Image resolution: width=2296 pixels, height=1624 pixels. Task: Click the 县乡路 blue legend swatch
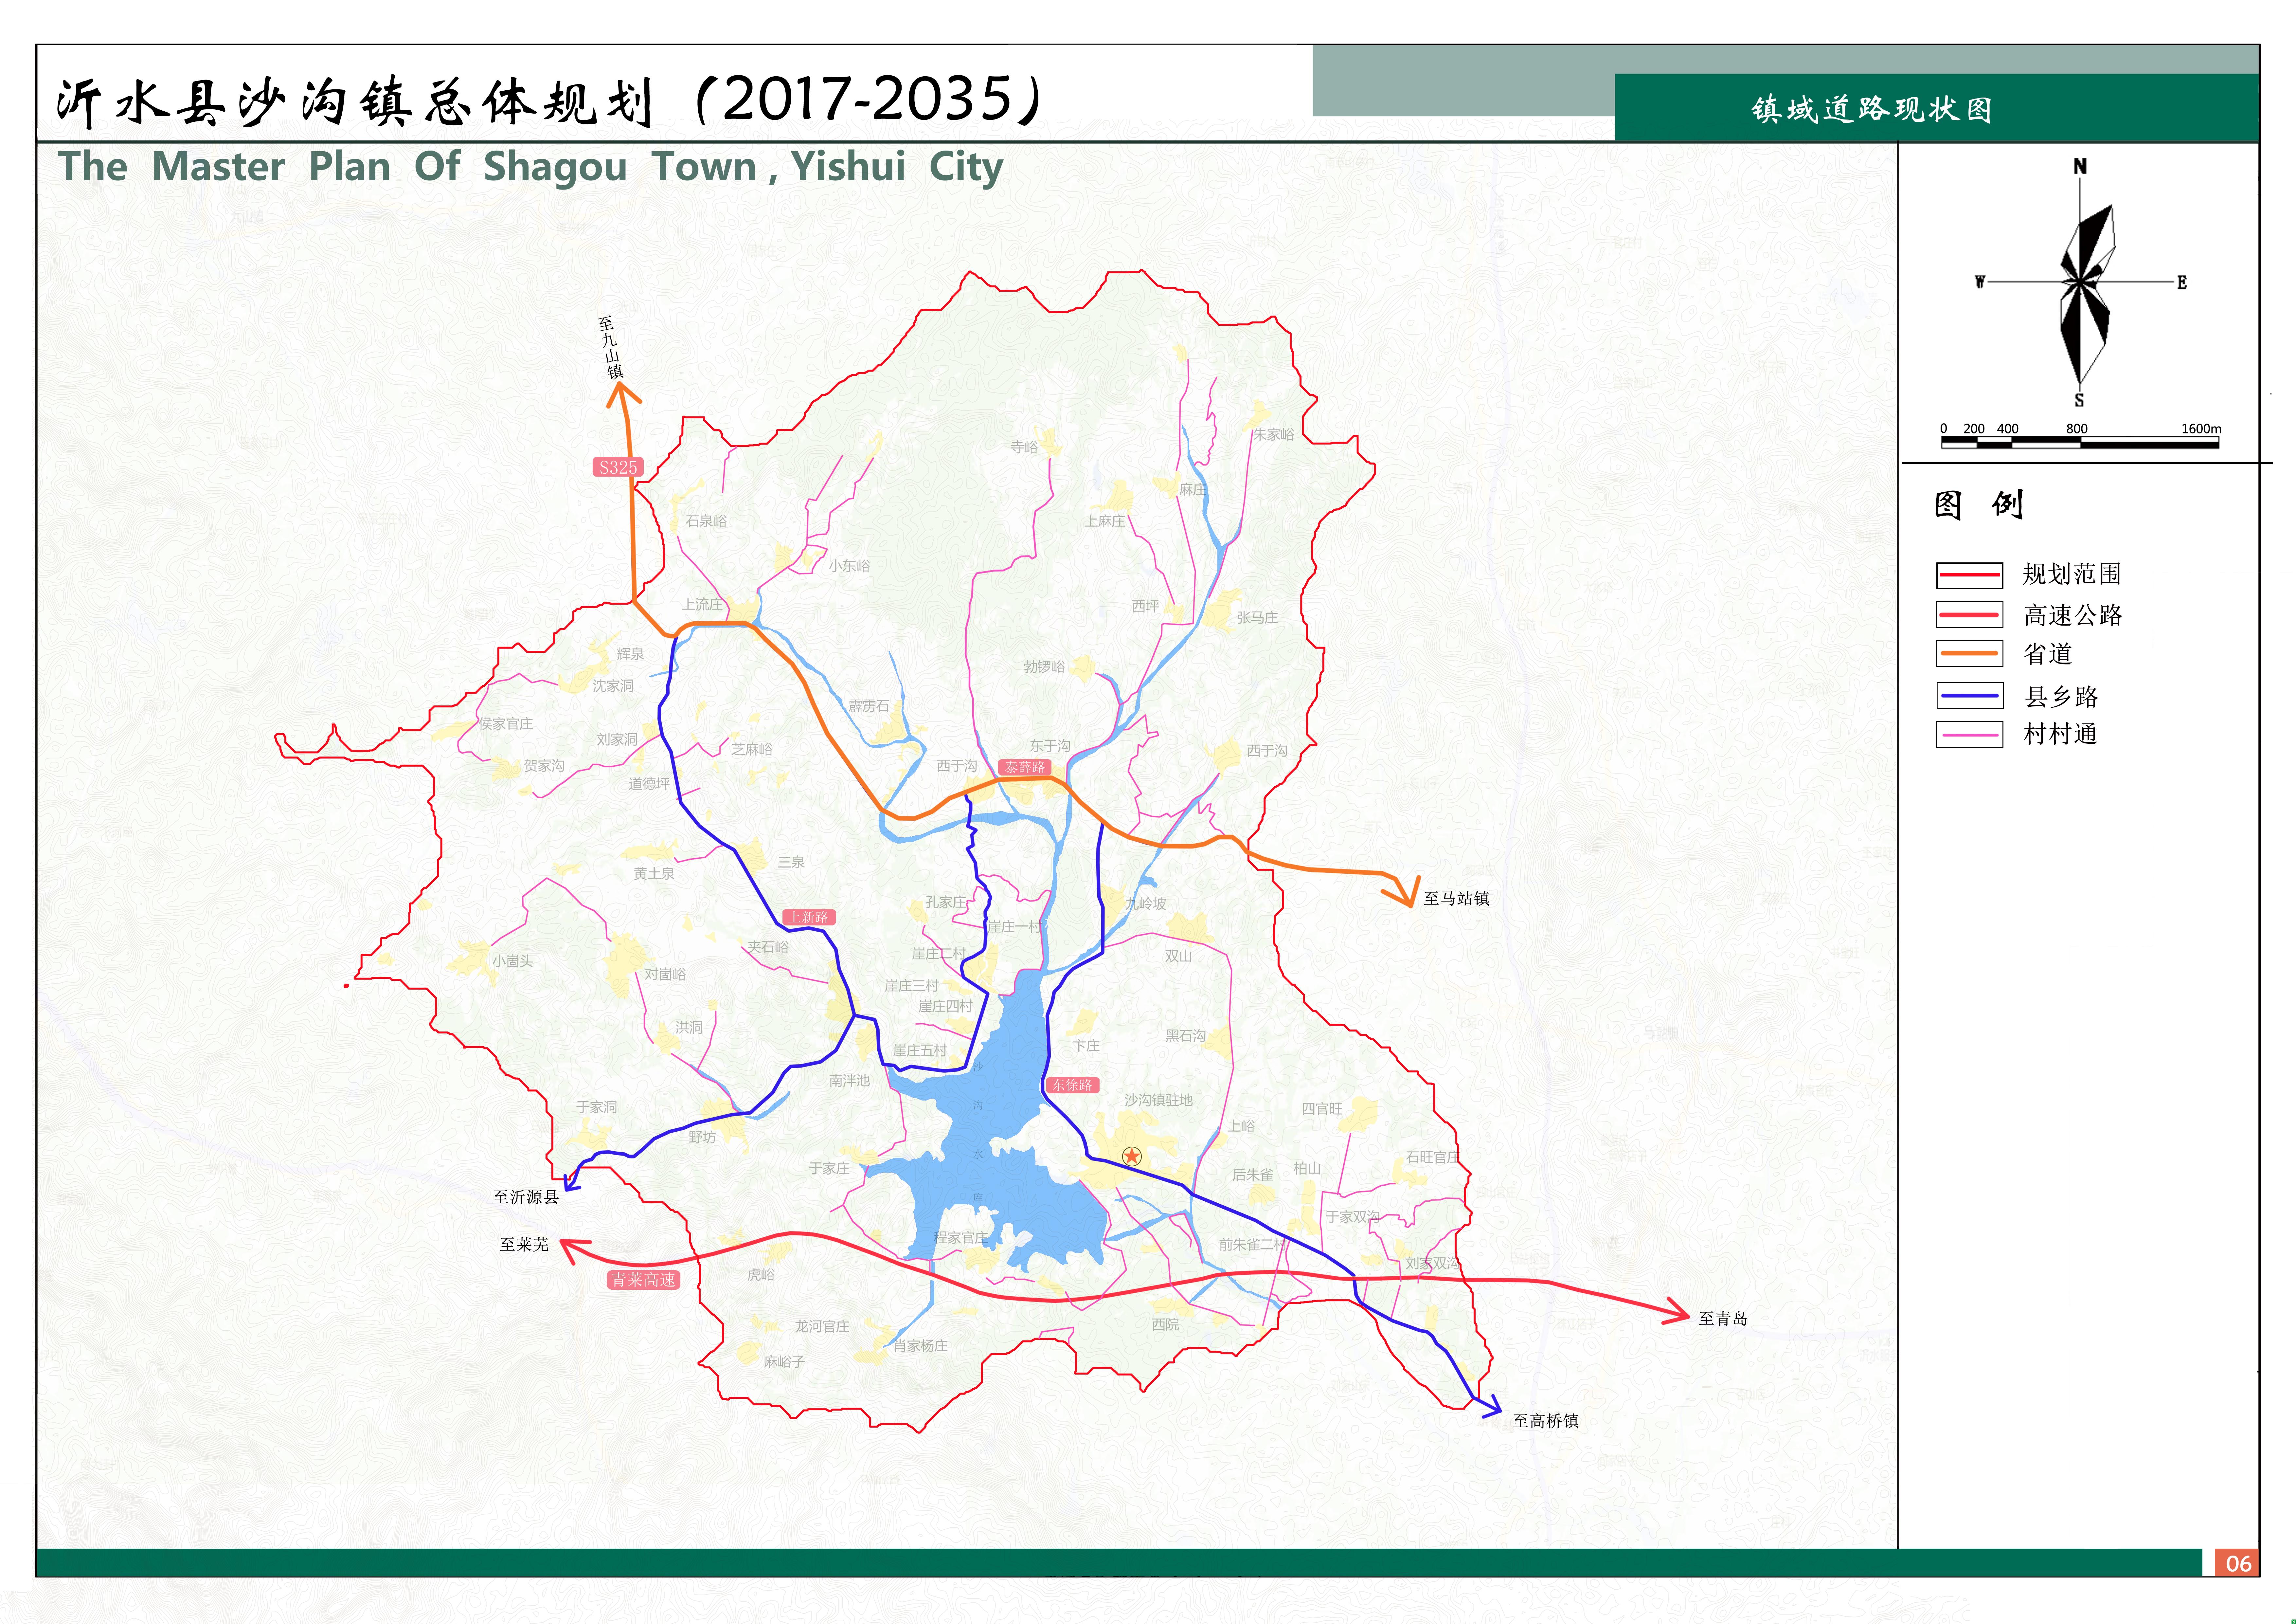pyautogui.click(x=1969, y=695)
